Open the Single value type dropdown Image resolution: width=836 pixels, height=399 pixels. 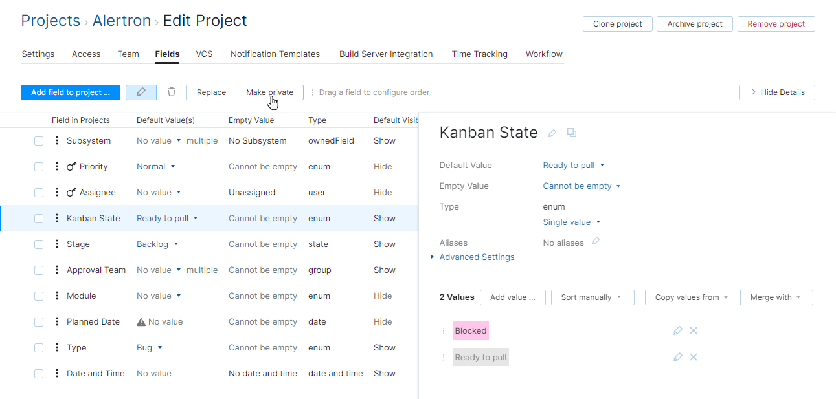(572, 222)
